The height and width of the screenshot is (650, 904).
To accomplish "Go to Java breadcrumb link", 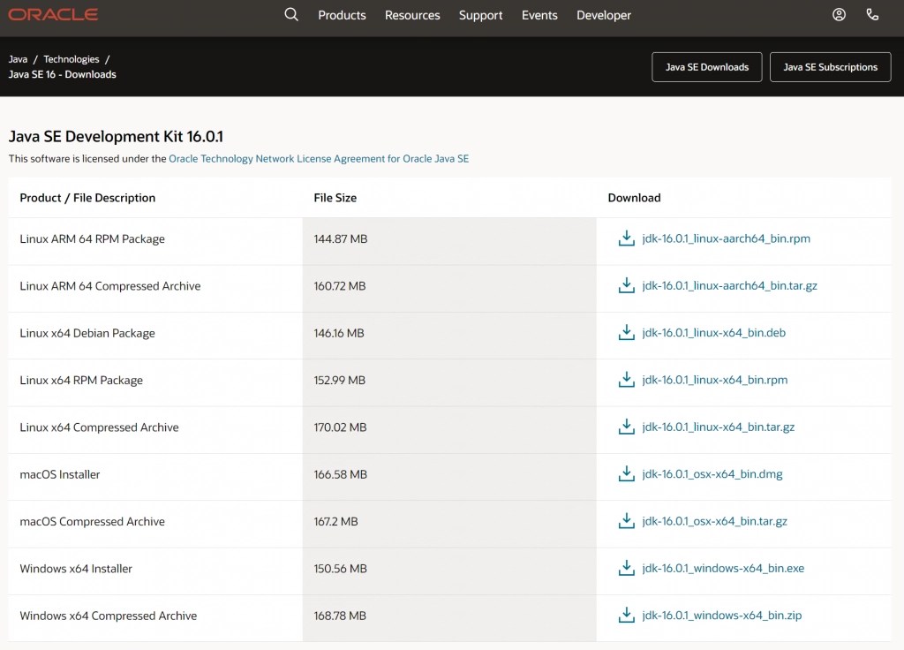I will click(18, 59).
